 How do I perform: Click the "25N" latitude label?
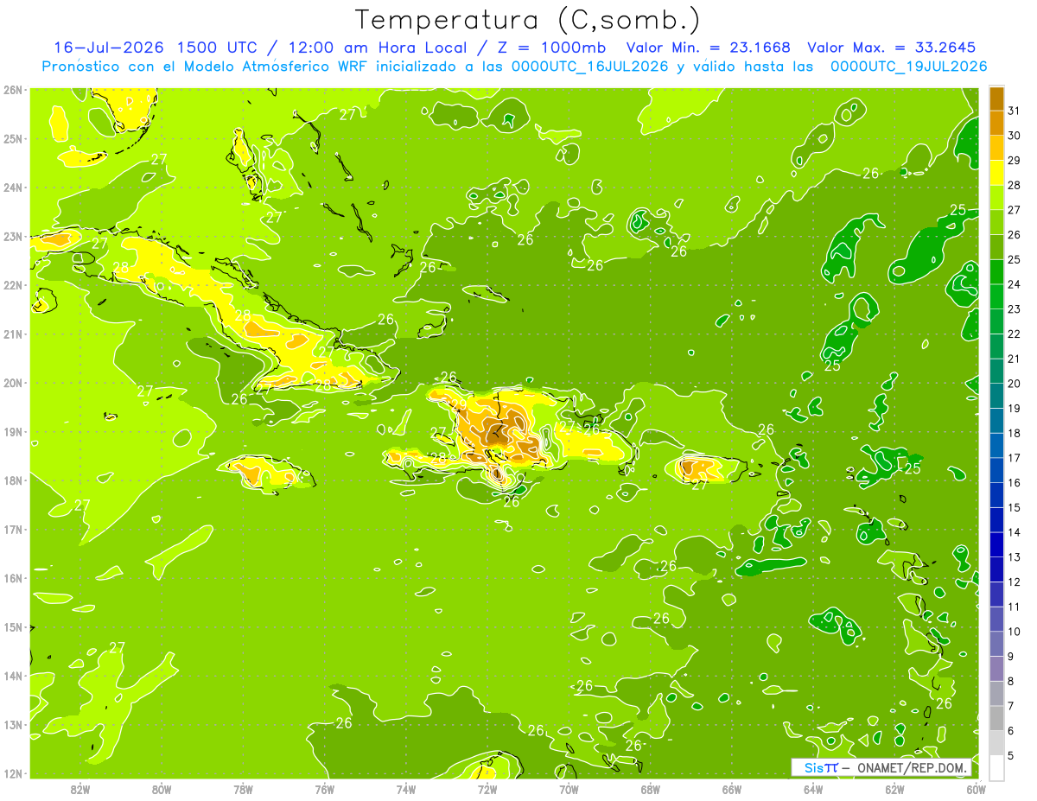(x=12, y=138)
